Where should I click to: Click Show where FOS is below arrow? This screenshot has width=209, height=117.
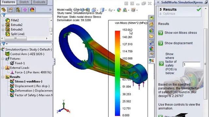161,63
